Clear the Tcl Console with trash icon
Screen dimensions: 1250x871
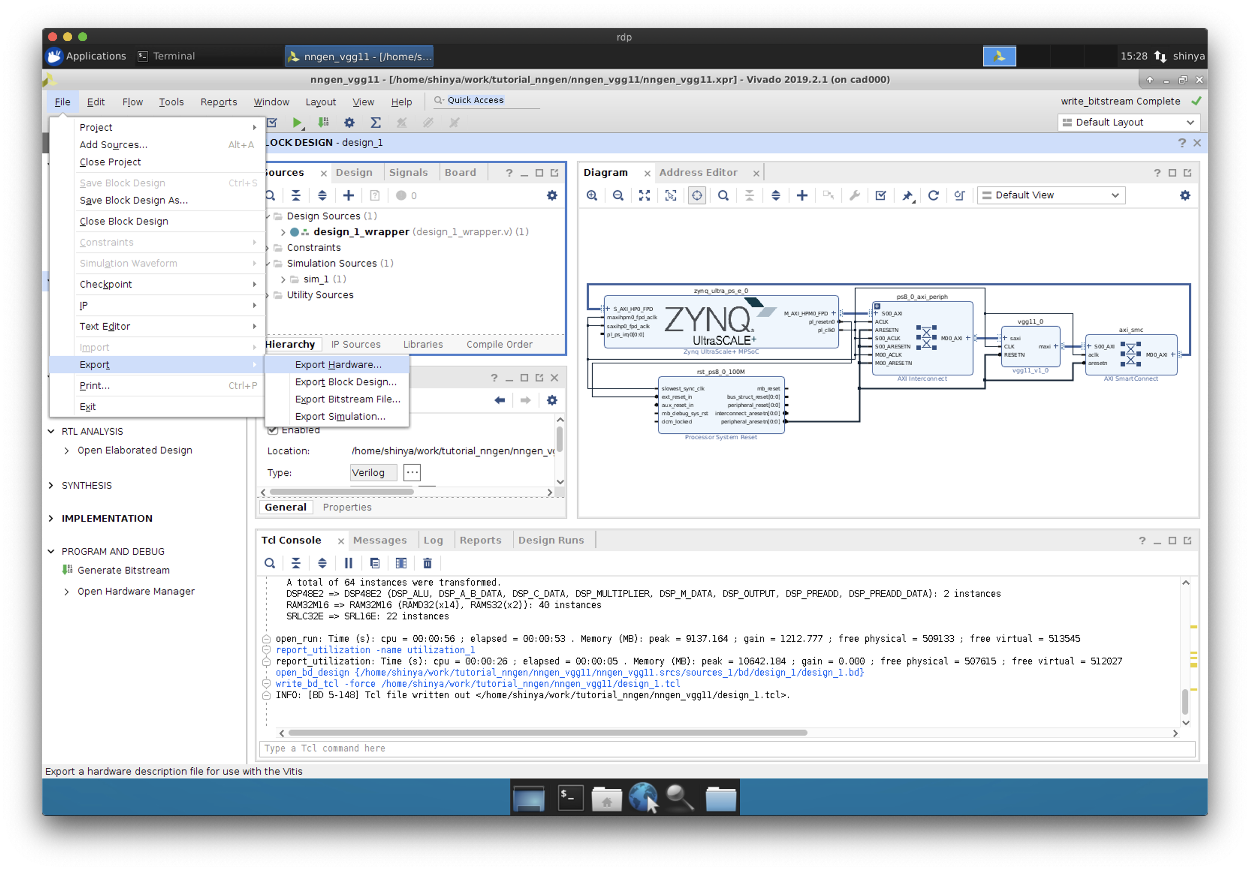[427, 563]
